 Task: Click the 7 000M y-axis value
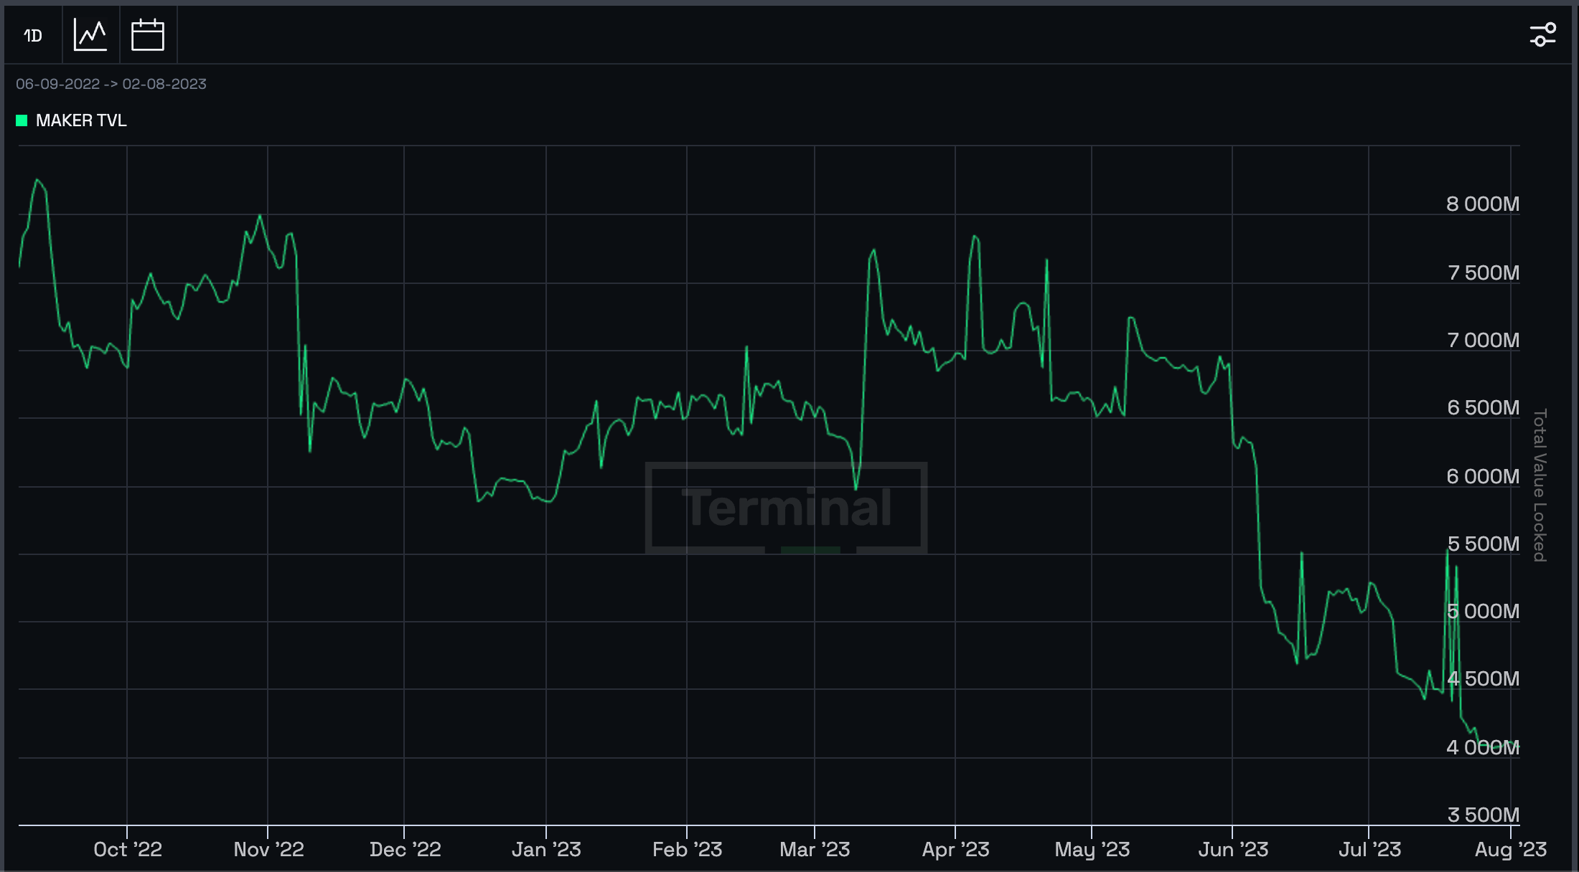1483,340
